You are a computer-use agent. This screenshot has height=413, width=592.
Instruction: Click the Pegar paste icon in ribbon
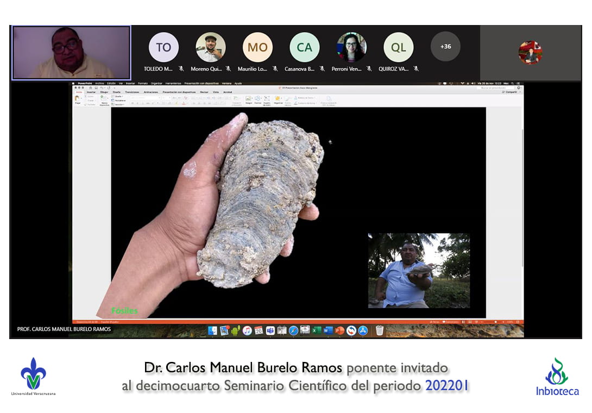(78, 98)
